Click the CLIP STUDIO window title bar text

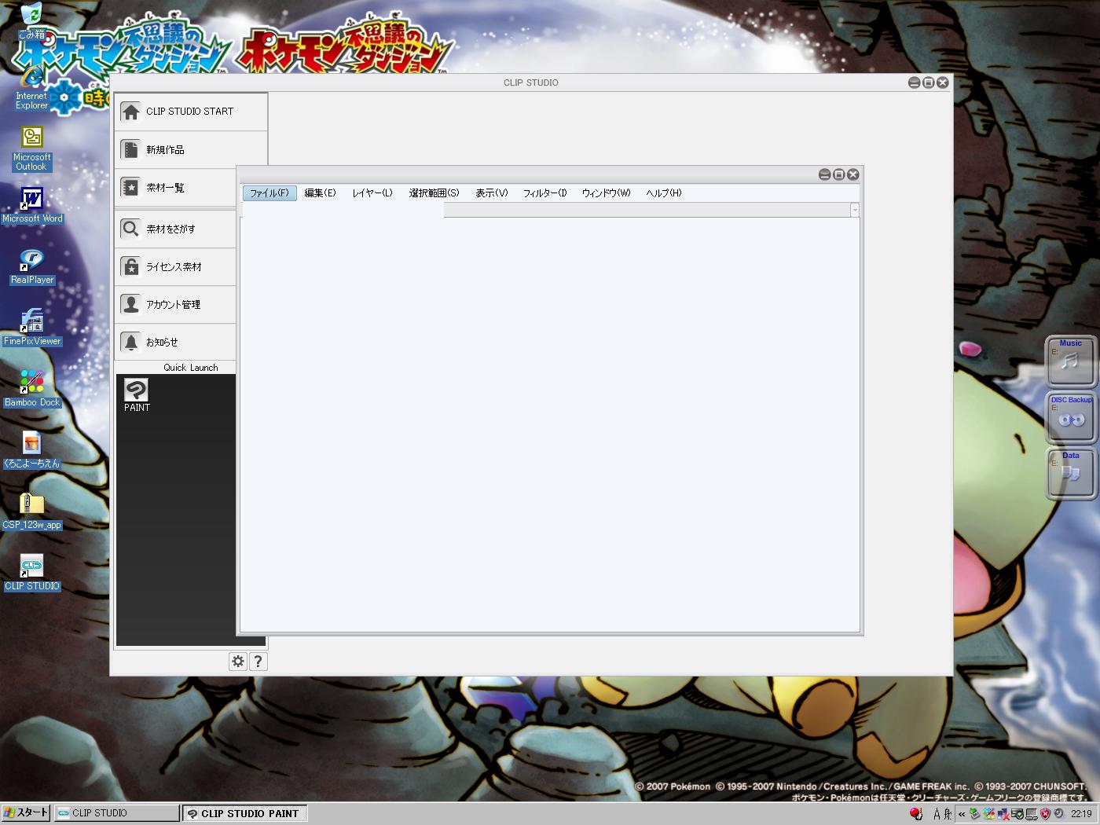tap(531, 82)
